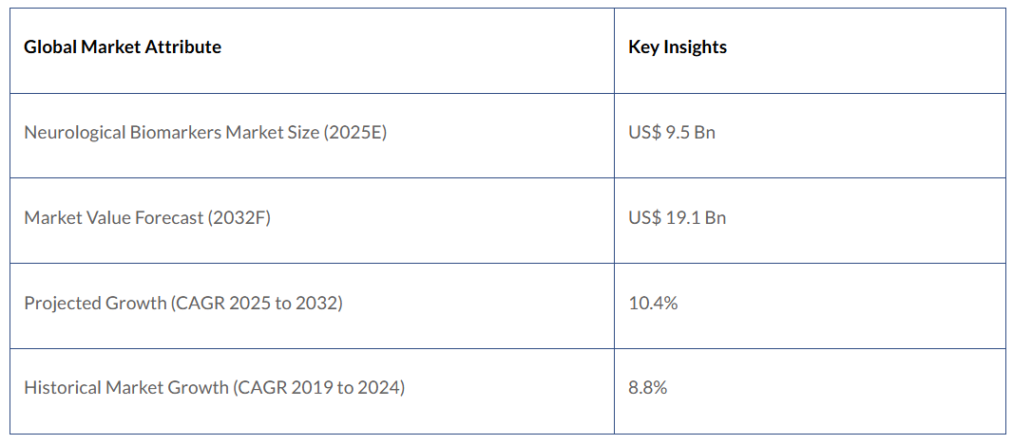The height and width of the screenshot is (444, 1013).
Task: Click the word "Biomarkers"
Action: (175, 132)
